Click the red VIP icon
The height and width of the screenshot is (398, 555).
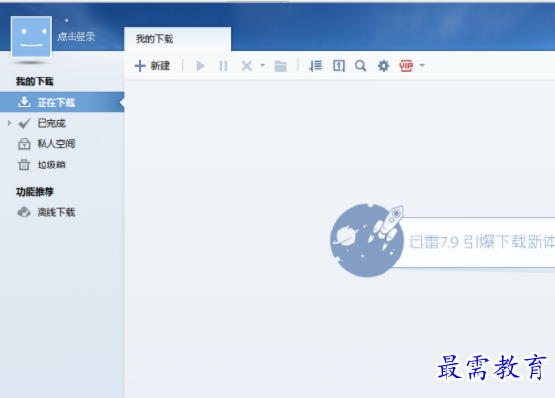coord(406,66)
